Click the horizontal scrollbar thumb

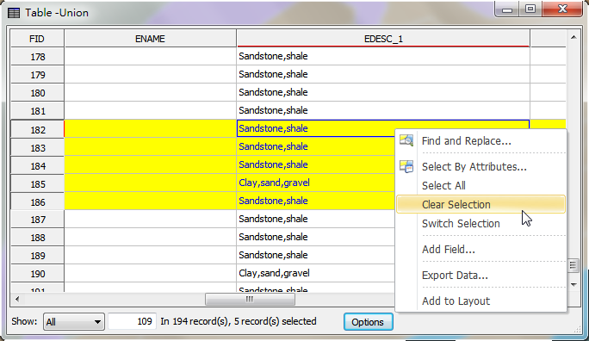250,300
